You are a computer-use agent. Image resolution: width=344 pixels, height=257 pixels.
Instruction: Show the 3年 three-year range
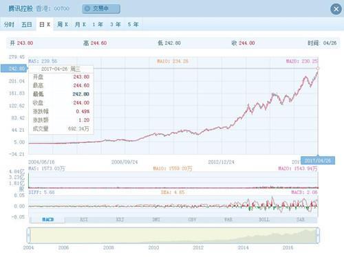click(x=116, y=24)
